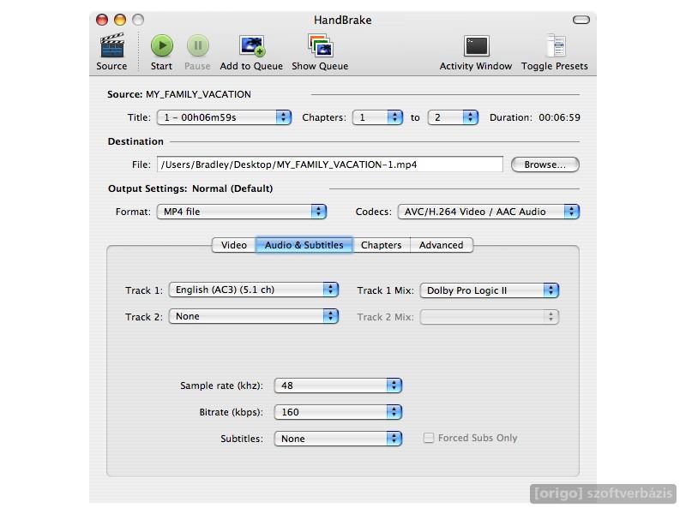Viewport: 686px width, 514px height.
Task: Click the Duration value 00:06:59
Action: coord(560,117)
